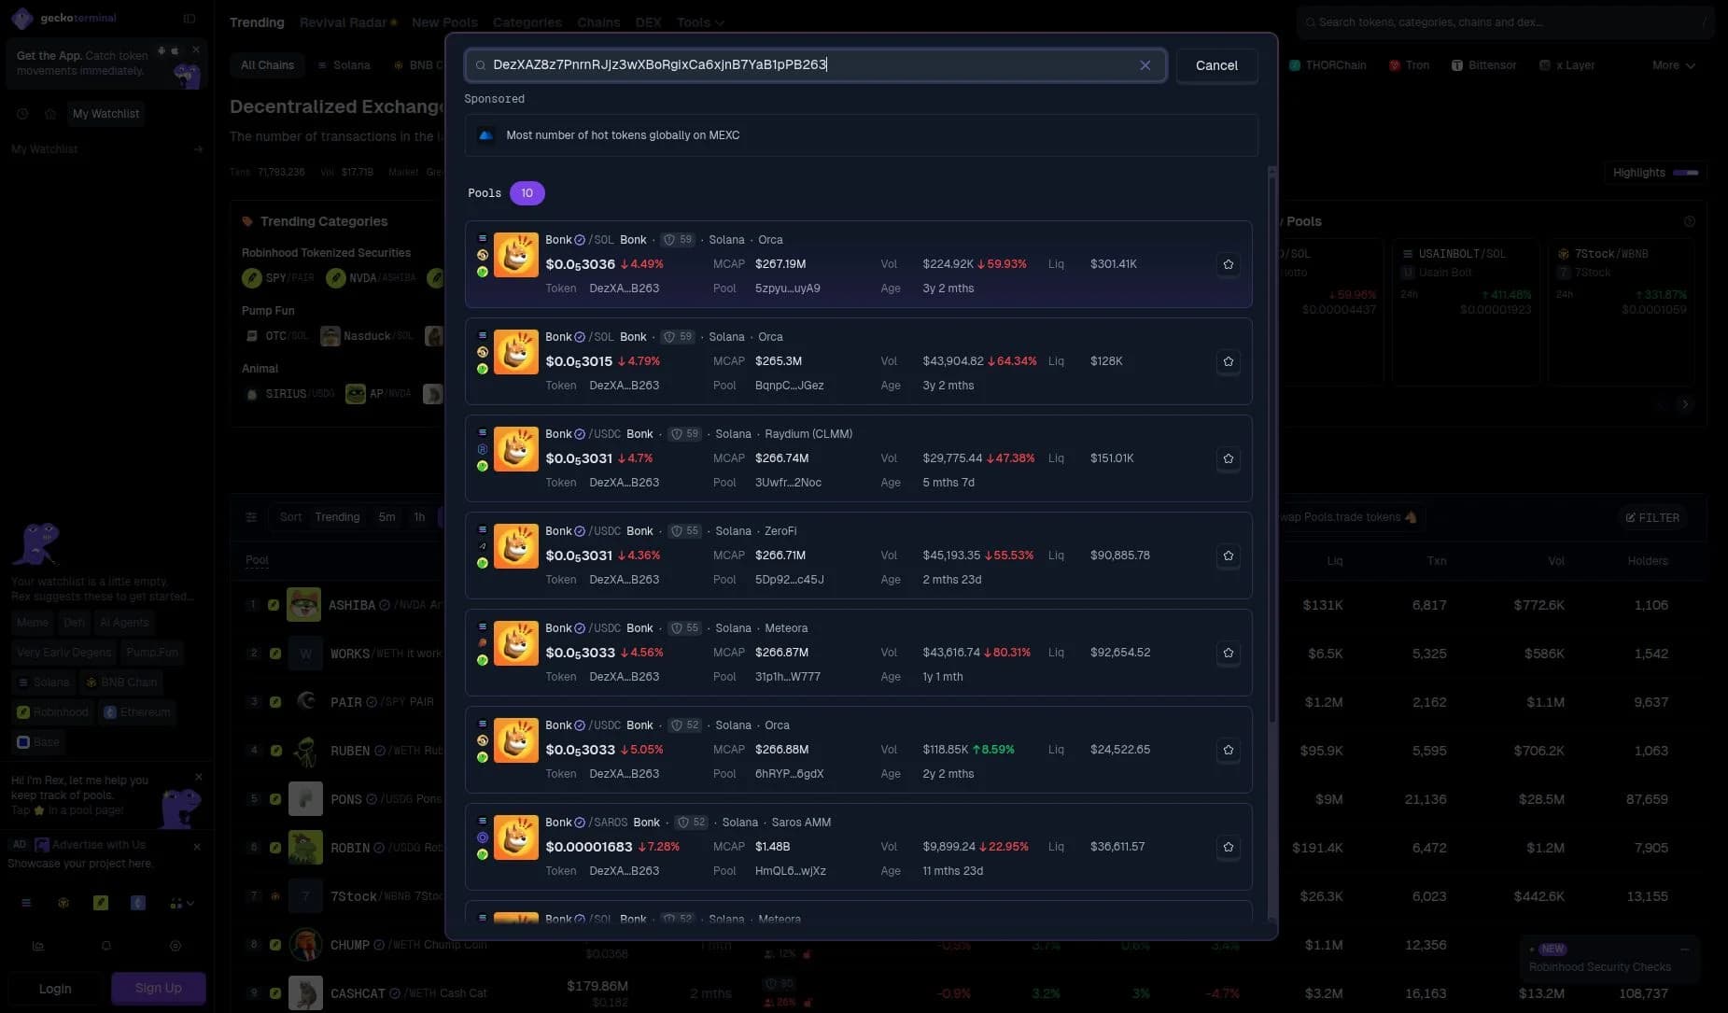This screenshot has width=1728, height=1013.
Task: Close the Get the App banner
Action: 195,49
